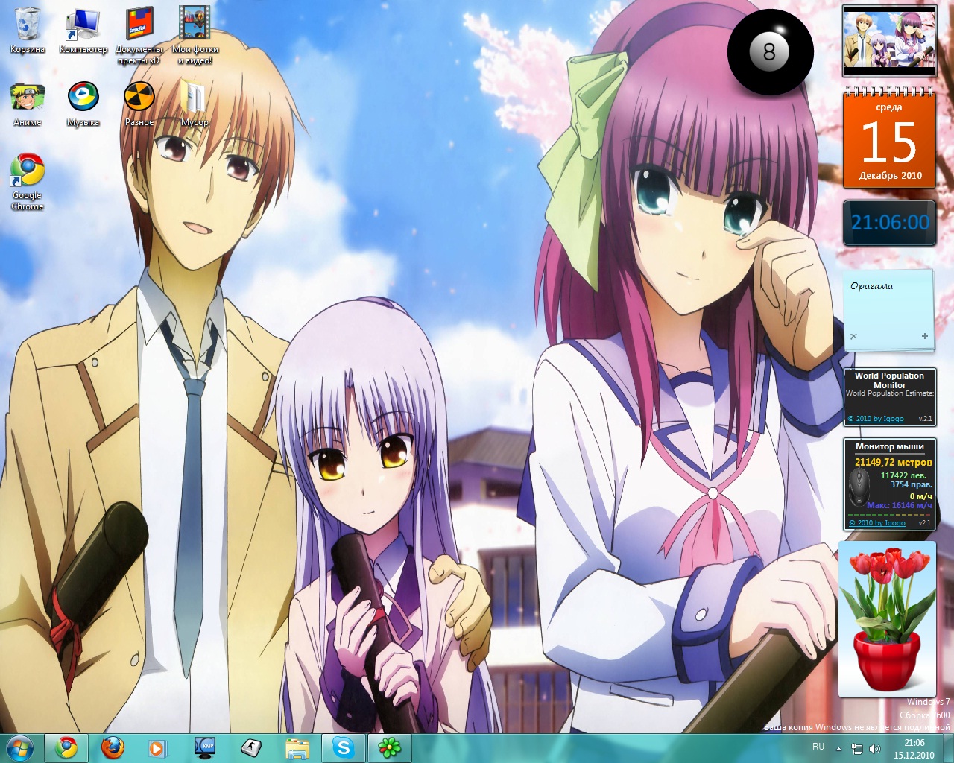Select the Музыка desktop icon
Viewport: 954px width, 763px height.
point(83,104)
